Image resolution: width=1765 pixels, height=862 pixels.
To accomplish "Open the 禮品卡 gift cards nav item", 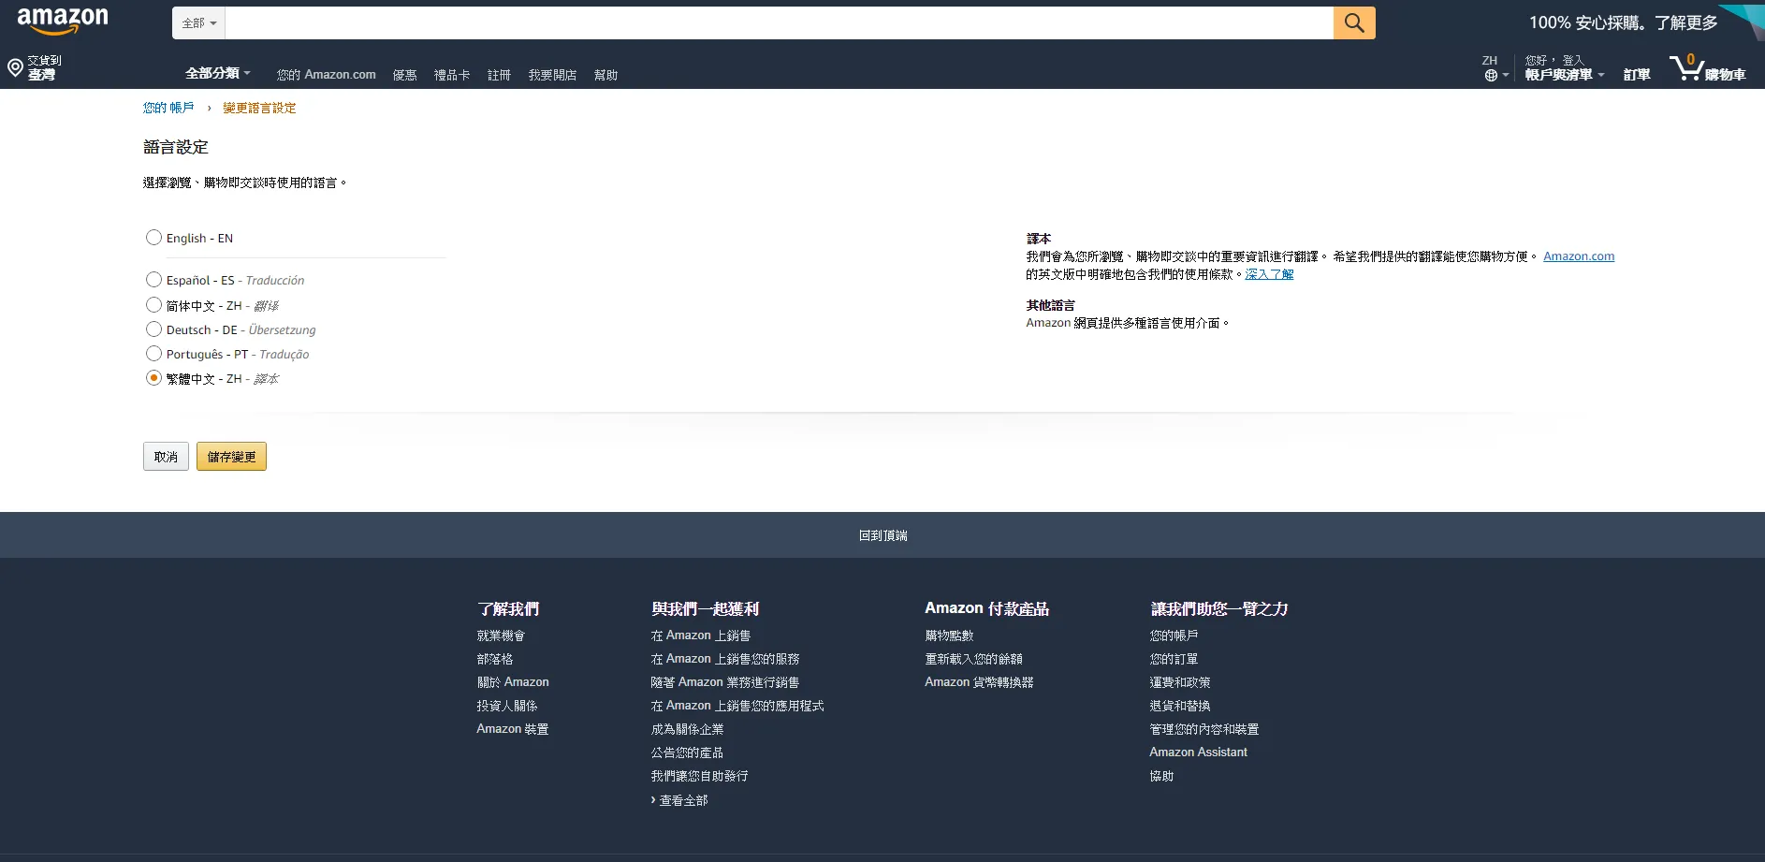I will click(x=452, y=75).
